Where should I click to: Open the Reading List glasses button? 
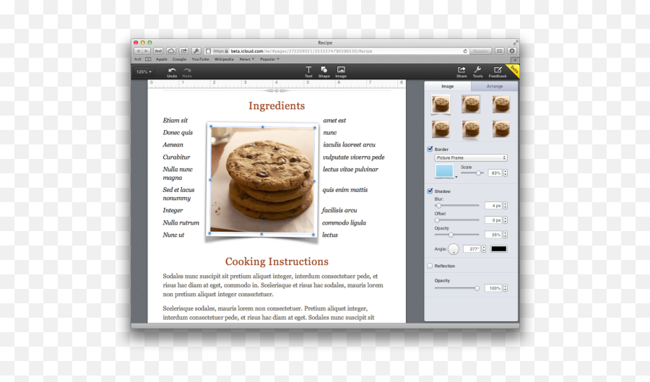click(x=158, y=51)
